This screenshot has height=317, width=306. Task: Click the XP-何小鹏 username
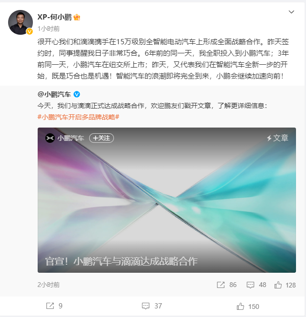coord(54,17)
